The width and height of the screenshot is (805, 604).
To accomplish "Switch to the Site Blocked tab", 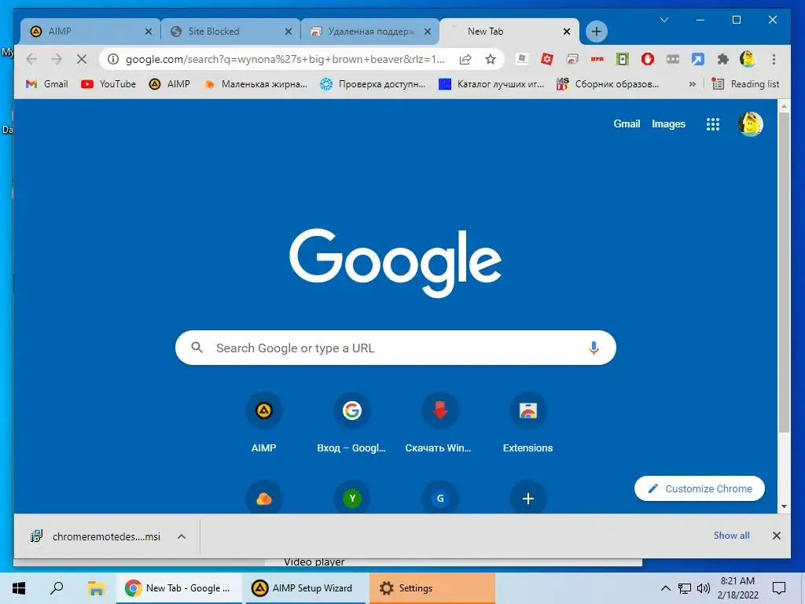I will tap(231, 31).
